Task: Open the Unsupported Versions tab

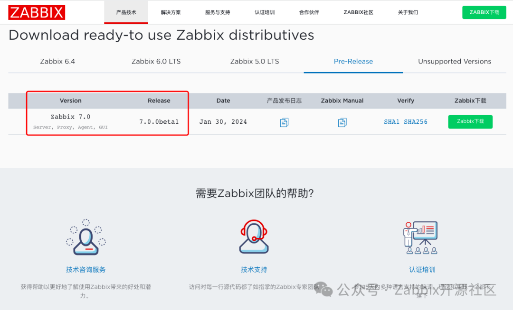Action: pos(454,61)
